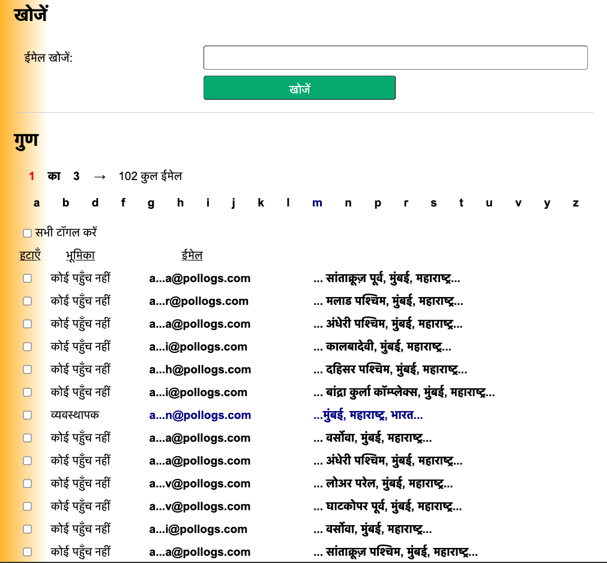Sort the list by the ईमेल column
607x563 pixels.
(x=192, y=255)
